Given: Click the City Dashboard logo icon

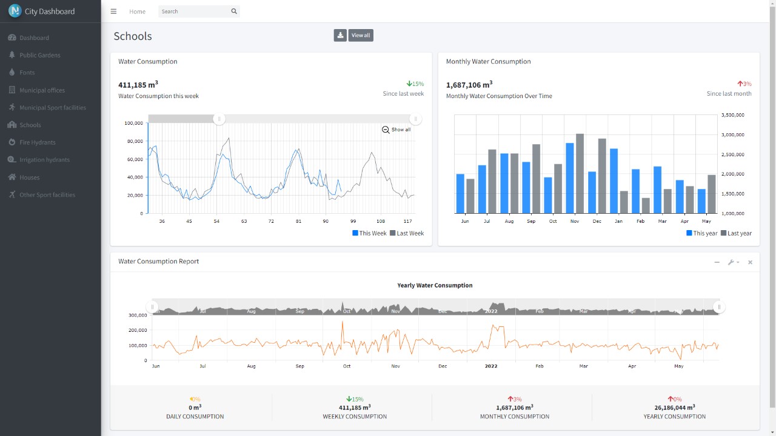Looking at the screenshot, I should [15, 11].
